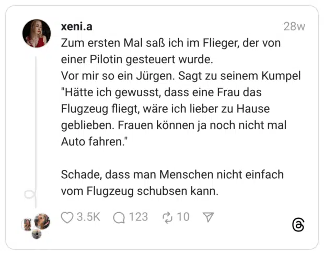Click the small left replier avatar
This screenshot has height=255, width=324.
pyautogui.click(x=27, y=225)
